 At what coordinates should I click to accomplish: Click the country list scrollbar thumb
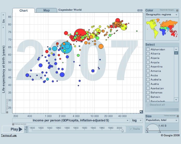pyautogui.click(x=176, y=53)
